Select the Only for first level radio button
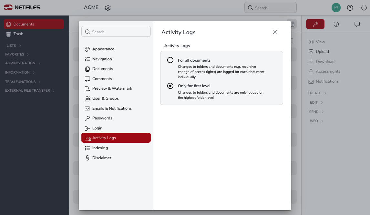 point(170,86)
